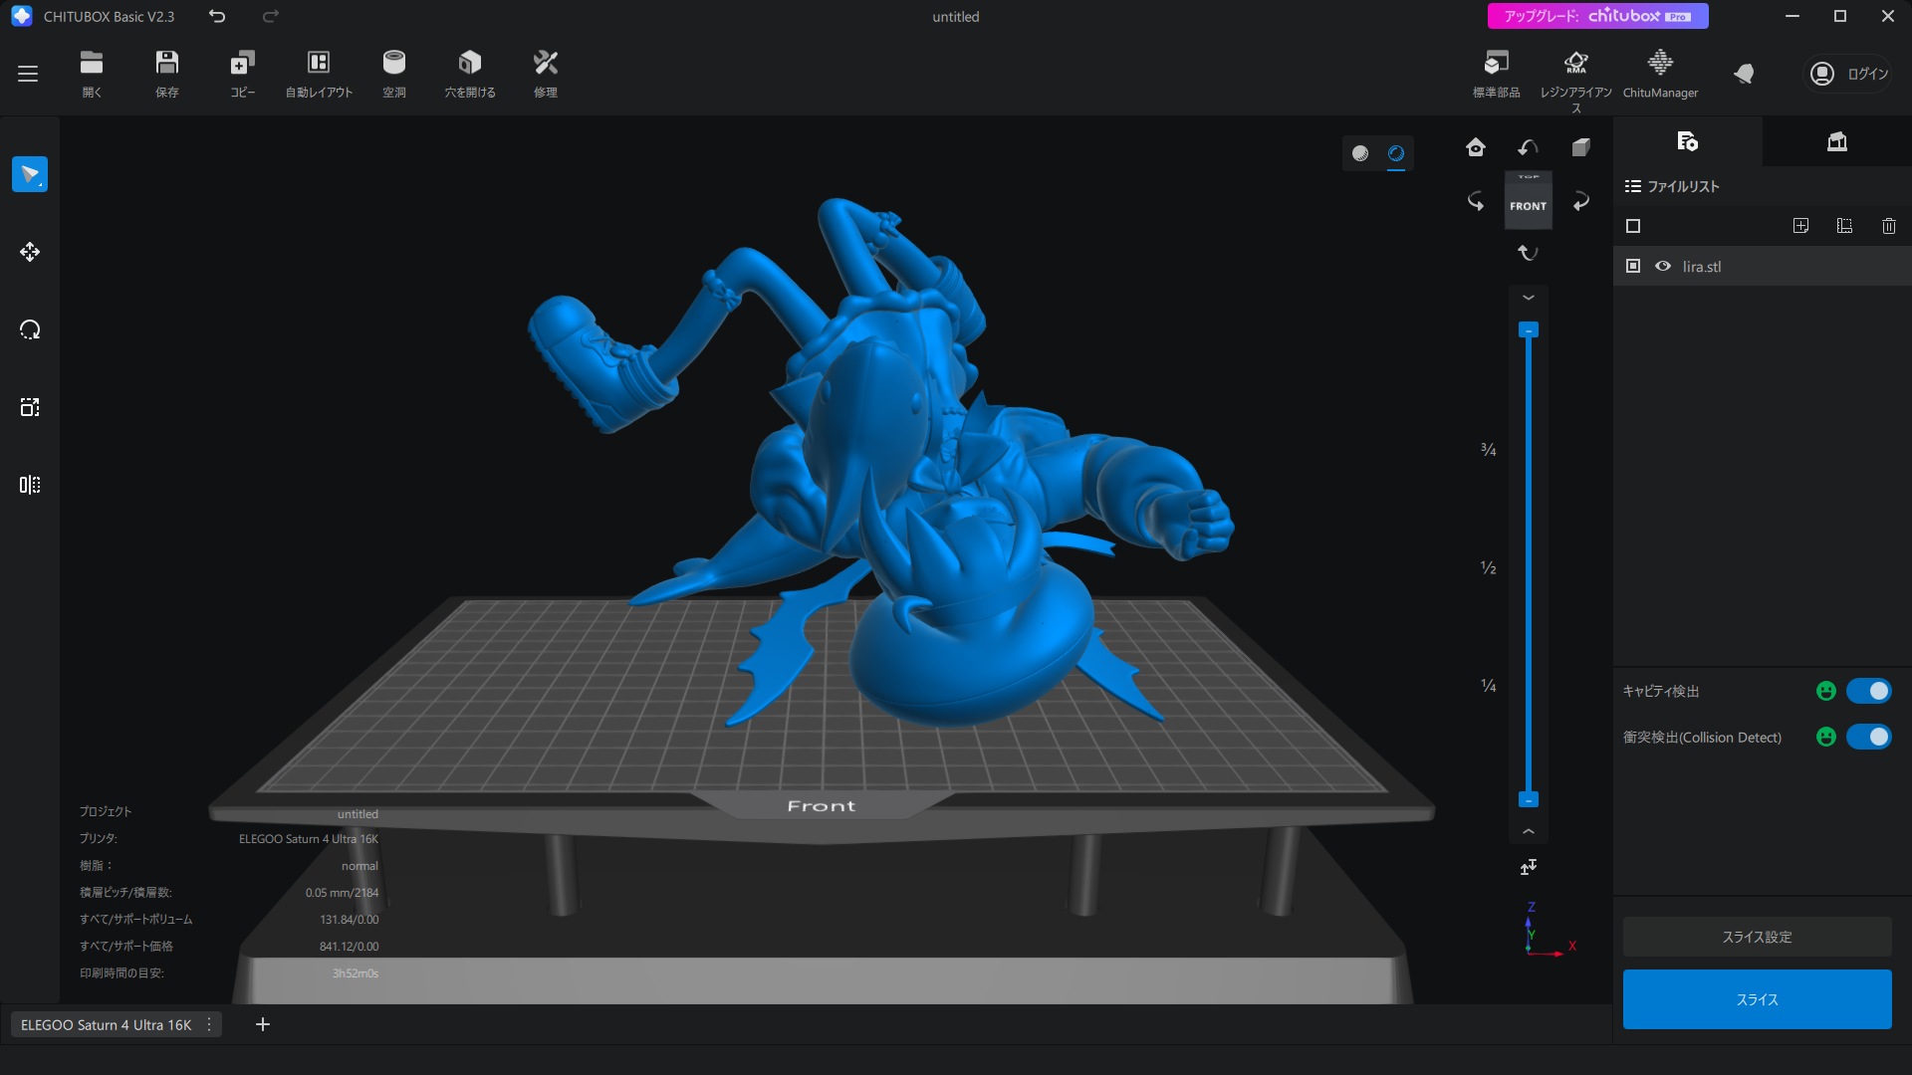Choose the scale tool in left sidebar
The width and height of the screenshot is (1912, 1075).
(x=30, y=407)
